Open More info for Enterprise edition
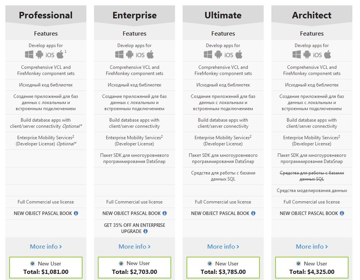Screen dimensions: 360x280 pos(135,247)
